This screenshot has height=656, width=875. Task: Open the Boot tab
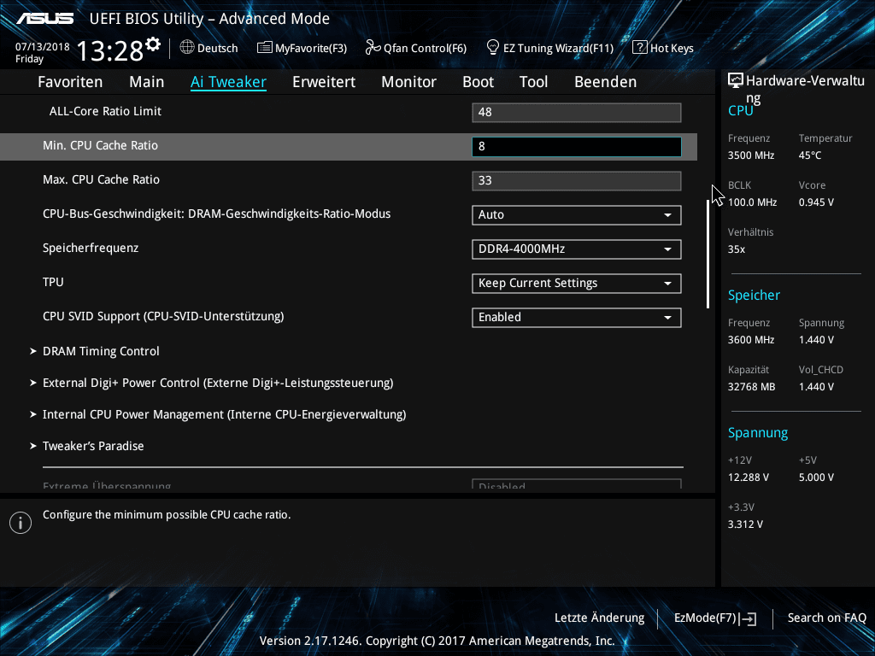click(x=479, y=82)
